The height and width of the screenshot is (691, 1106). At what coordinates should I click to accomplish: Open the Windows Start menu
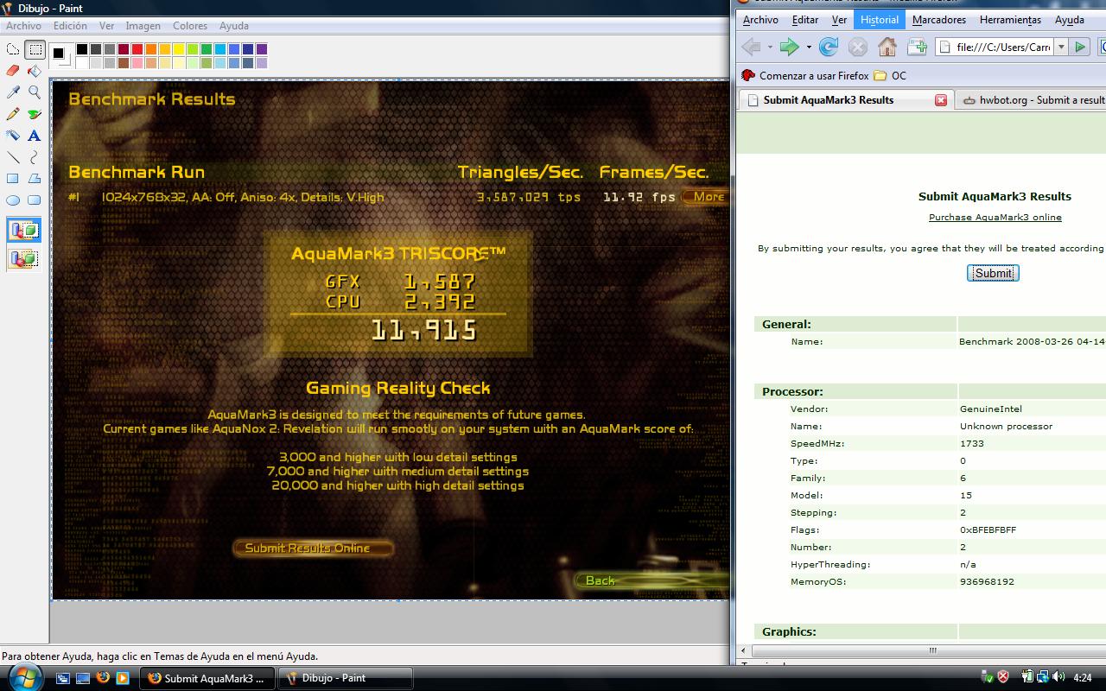pyautogui.click(x=23, y=678)
